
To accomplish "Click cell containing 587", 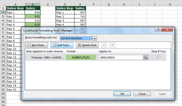I will pyautogui.click(x=80, y=24).
